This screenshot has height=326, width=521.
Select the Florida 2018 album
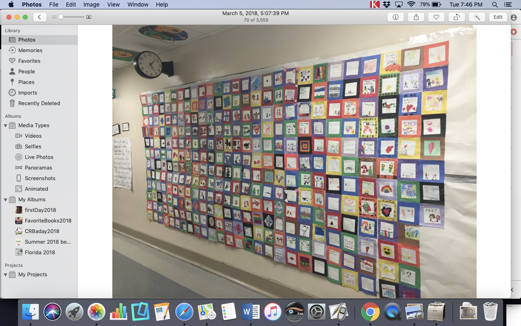pyautogui.click(x=39, y=252)
